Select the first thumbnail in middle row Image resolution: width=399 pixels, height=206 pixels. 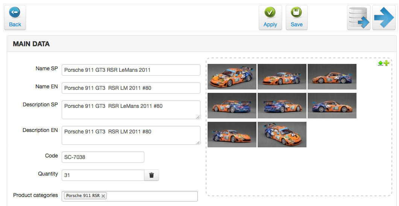click(232, 106)
